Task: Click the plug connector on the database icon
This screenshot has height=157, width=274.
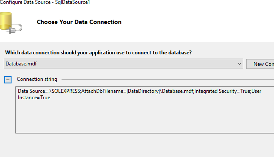Action: [15, 29]
